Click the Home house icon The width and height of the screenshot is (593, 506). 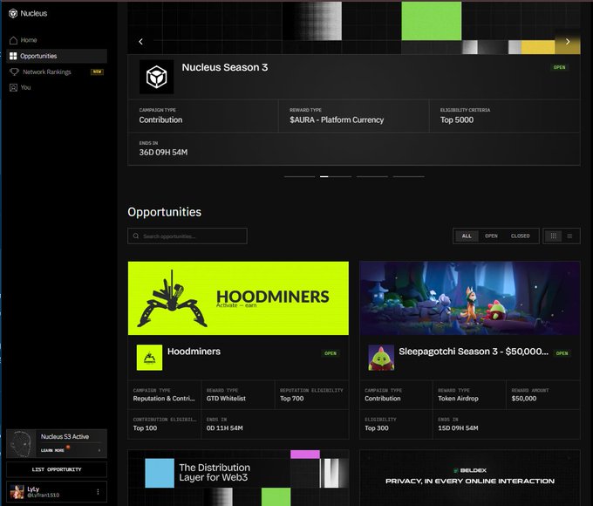[14, 40]
